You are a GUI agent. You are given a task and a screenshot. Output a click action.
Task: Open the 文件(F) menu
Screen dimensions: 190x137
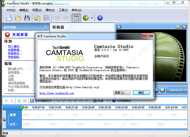click(11, 10)
